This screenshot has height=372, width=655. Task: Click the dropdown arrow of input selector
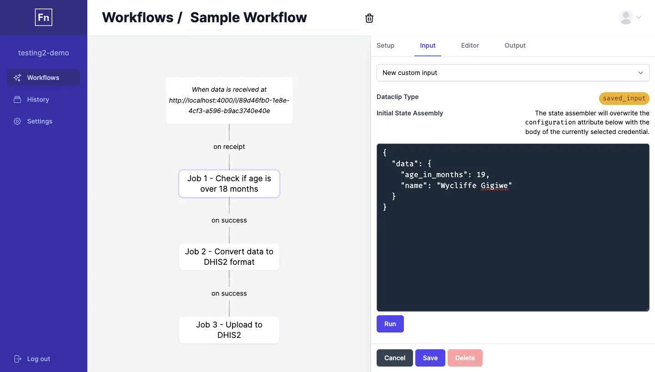640,73
